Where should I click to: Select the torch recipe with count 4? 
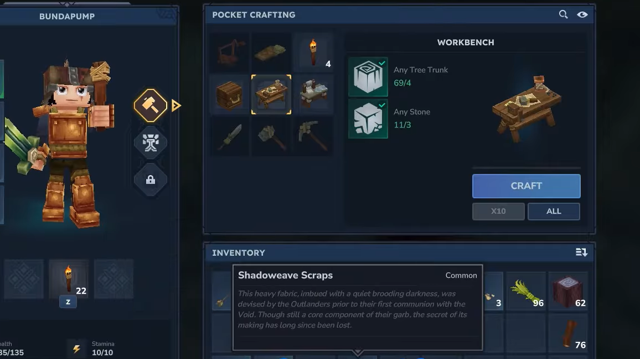(x=313, y=52)
